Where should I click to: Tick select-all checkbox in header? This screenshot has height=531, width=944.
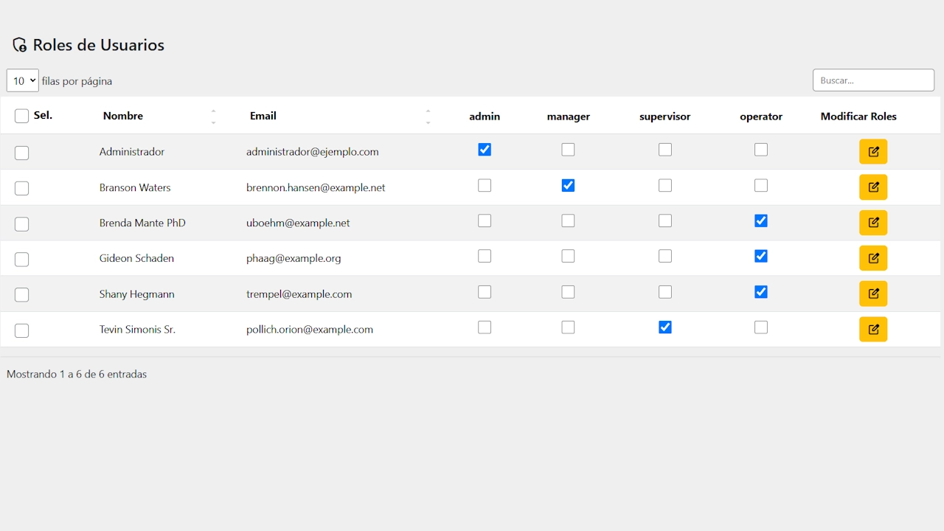pyautogui.click(x=22, y=117)
